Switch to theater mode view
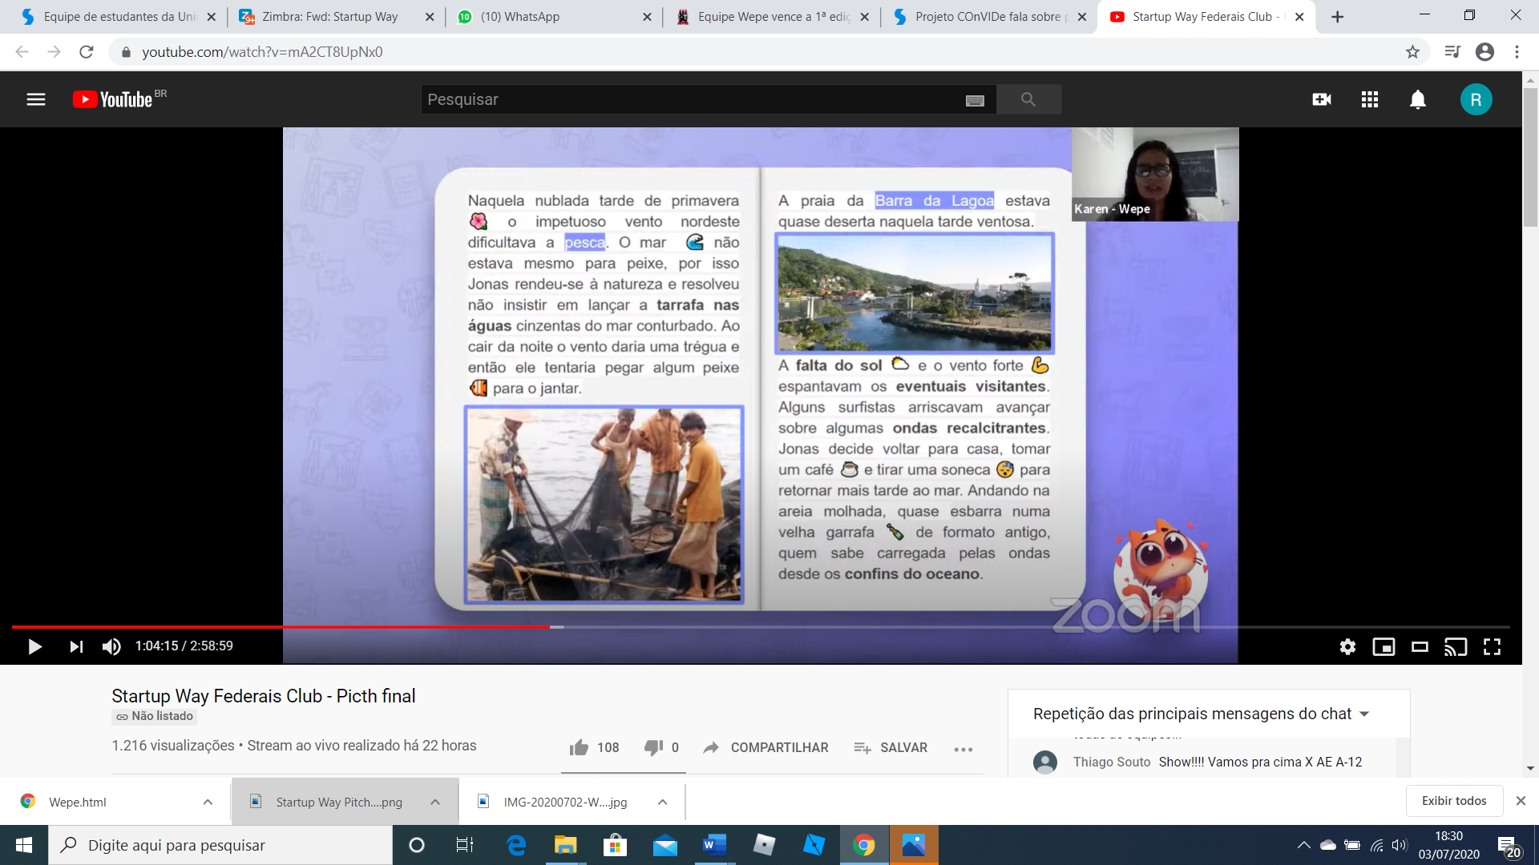 point(1420,646)
